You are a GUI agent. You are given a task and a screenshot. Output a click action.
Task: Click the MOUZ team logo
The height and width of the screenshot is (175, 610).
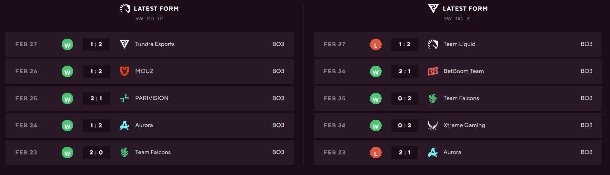(x=125, y=71)
